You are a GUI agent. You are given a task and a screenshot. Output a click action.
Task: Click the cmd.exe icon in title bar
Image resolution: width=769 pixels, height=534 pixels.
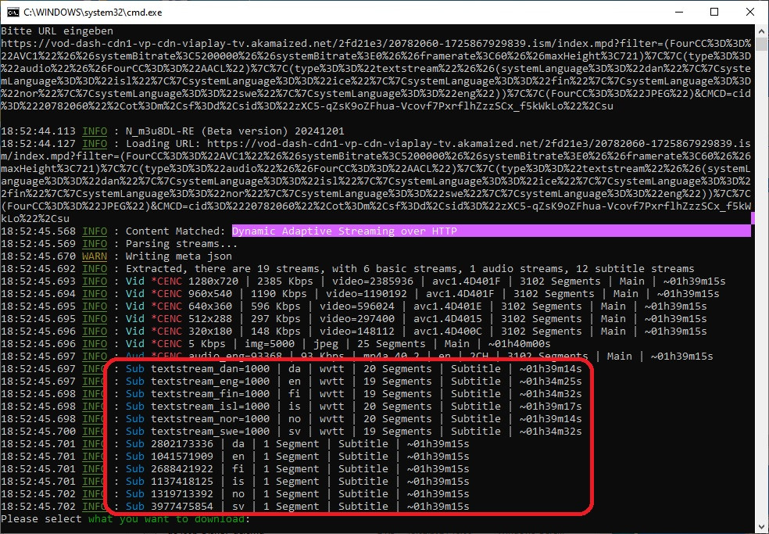tap(13, 13)
